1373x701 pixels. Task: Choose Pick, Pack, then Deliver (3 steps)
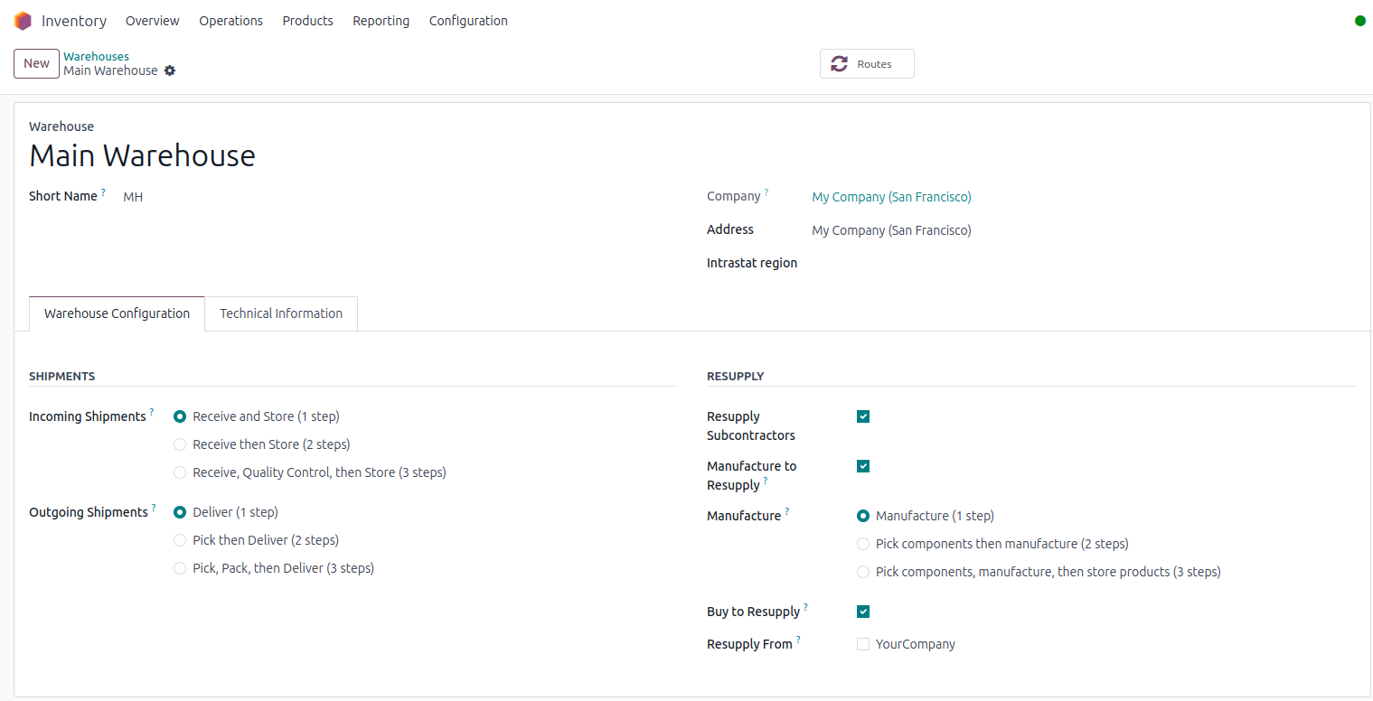tap(180, 567)
